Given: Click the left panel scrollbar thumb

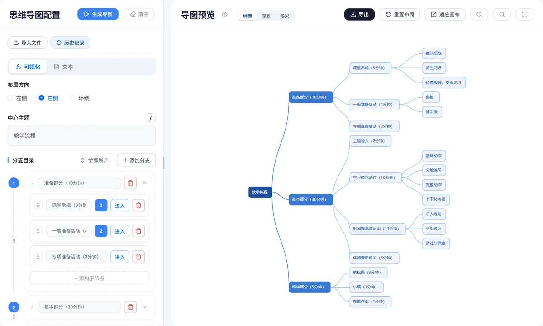Looking at the screenshot, I should [163, 163].
